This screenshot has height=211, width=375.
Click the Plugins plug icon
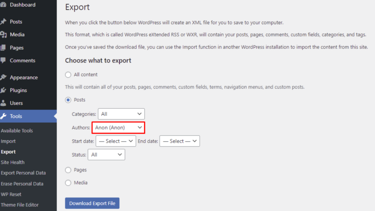point(3,90)
